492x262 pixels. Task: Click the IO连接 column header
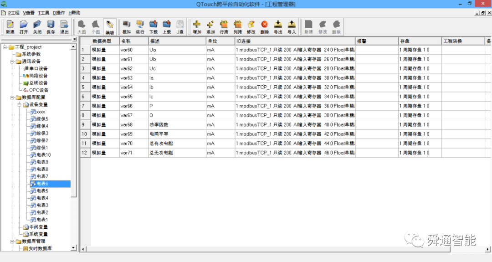click(295, 41)
